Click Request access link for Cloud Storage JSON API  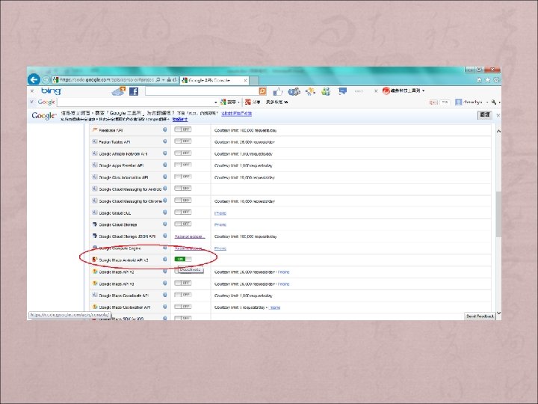[x=189, y=236]
